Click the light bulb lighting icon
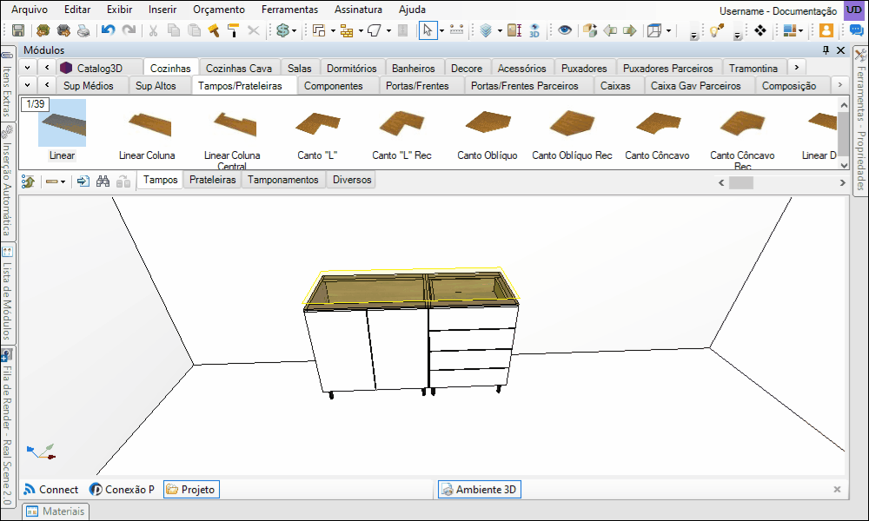869x521 pixels. click(x=717, y=30)
